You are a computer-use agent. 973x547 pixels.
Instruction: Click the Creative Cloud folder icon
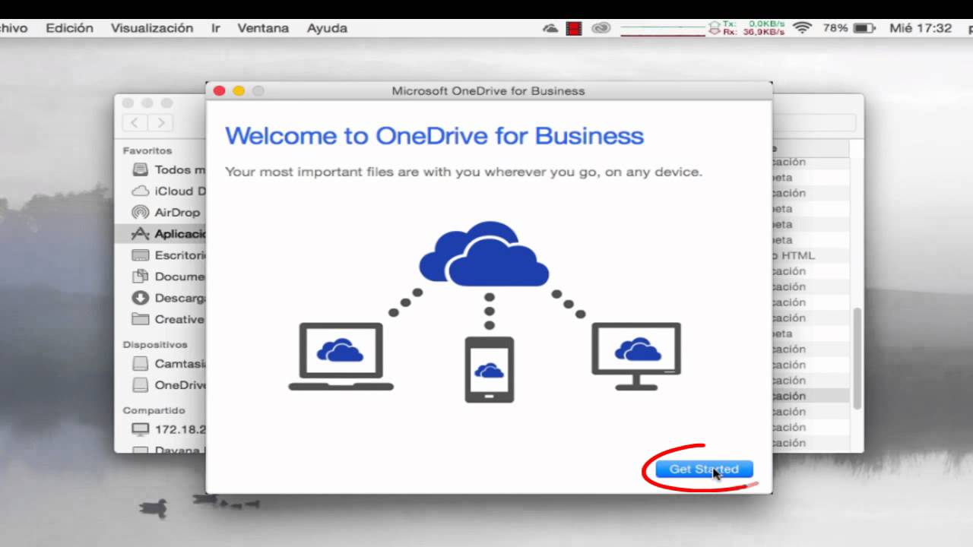(x=140, y=319)
